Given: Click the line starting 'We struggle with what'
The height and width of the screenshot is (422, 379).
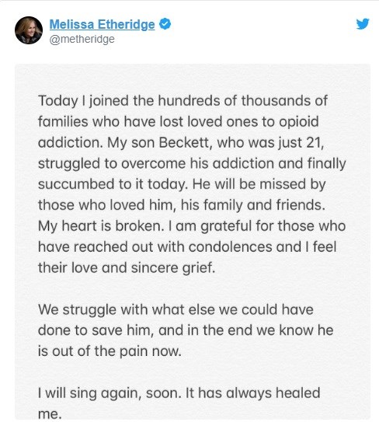Looking at the screenshot, I should click(x=176, y=310).
